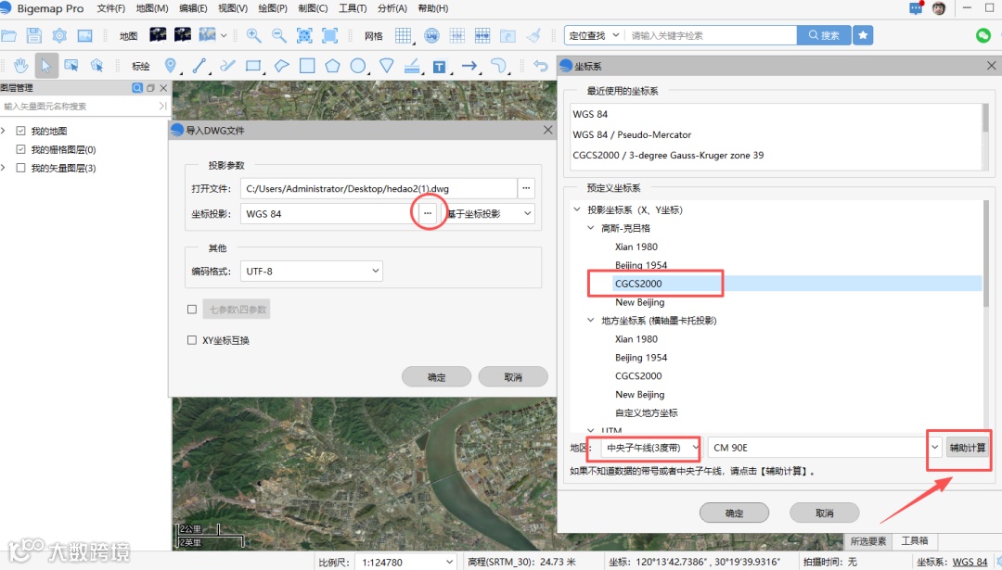The image size is (1002, 570).
Task: Click the broom clear icon
Action: coord(533,36)
